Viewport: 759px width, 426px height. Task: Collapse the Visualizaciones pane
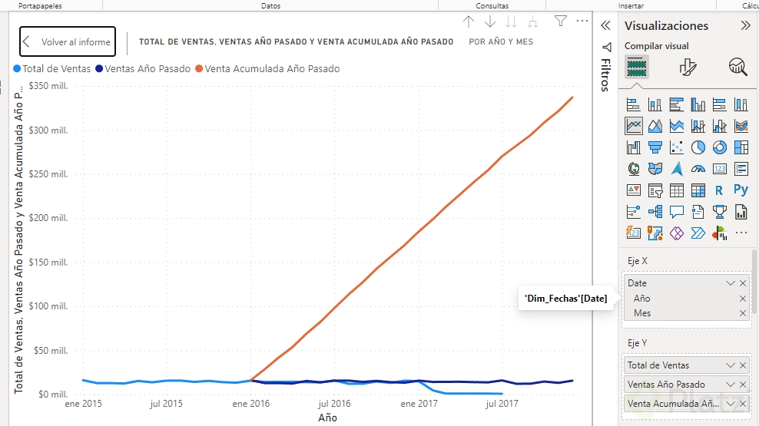745,25
